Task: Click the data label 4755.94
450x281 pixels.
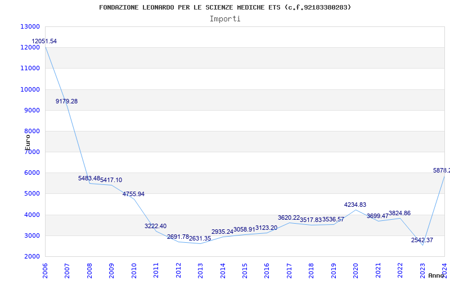Action: click(133, 194)
